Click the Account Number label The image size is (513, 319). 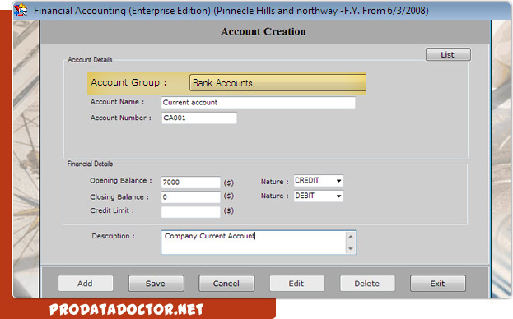(x=121, y=118)
